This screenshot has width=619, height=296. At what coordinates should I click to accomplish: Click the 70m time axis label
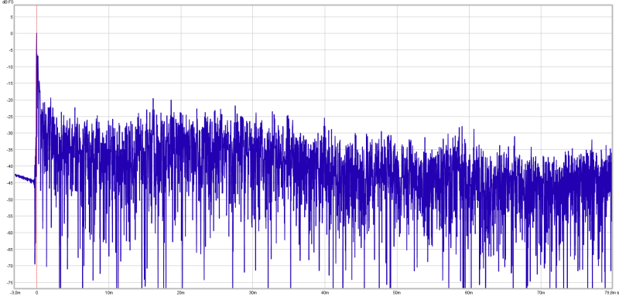(540, 293)
